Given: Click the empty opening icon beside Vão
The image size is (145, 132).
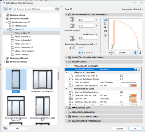Looking at the screenshot, I should pos(5,128).
